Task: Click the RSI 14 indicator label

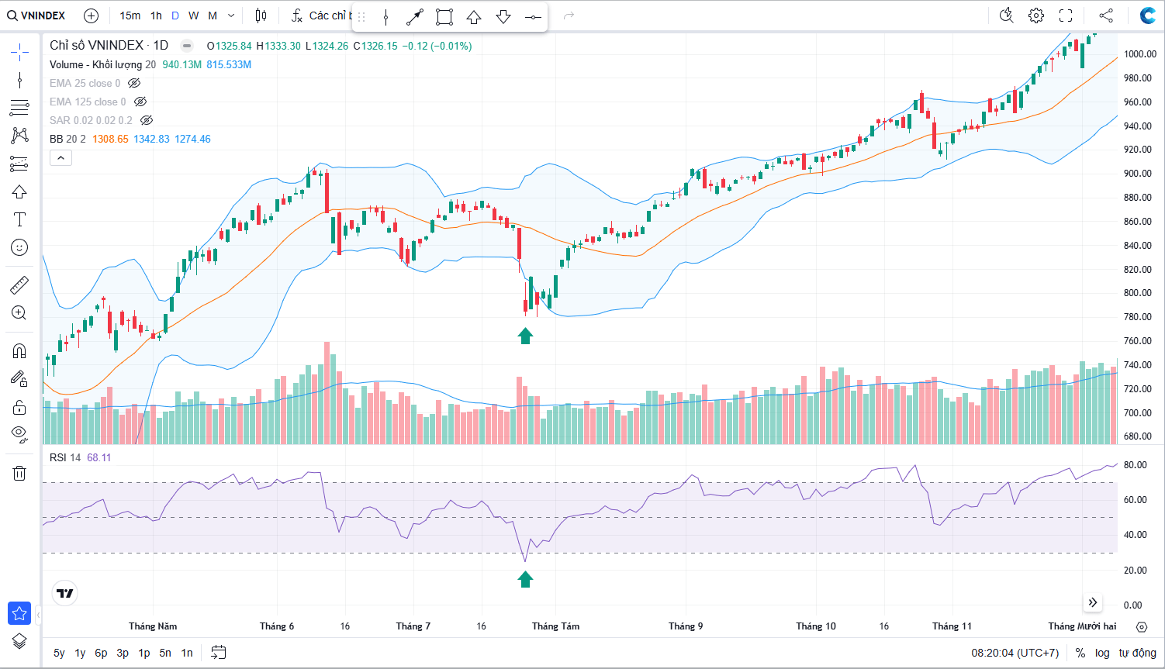Action: [65, 457]
